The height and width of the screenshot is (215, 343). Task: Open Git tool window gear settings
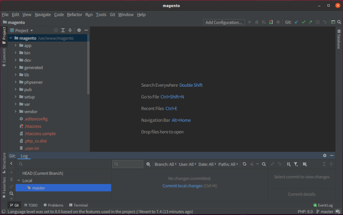[x=325, y=155]
